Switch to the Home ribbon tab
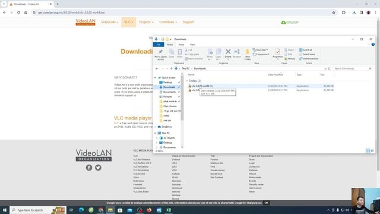 pyautogui.click(x=170, y=45)
